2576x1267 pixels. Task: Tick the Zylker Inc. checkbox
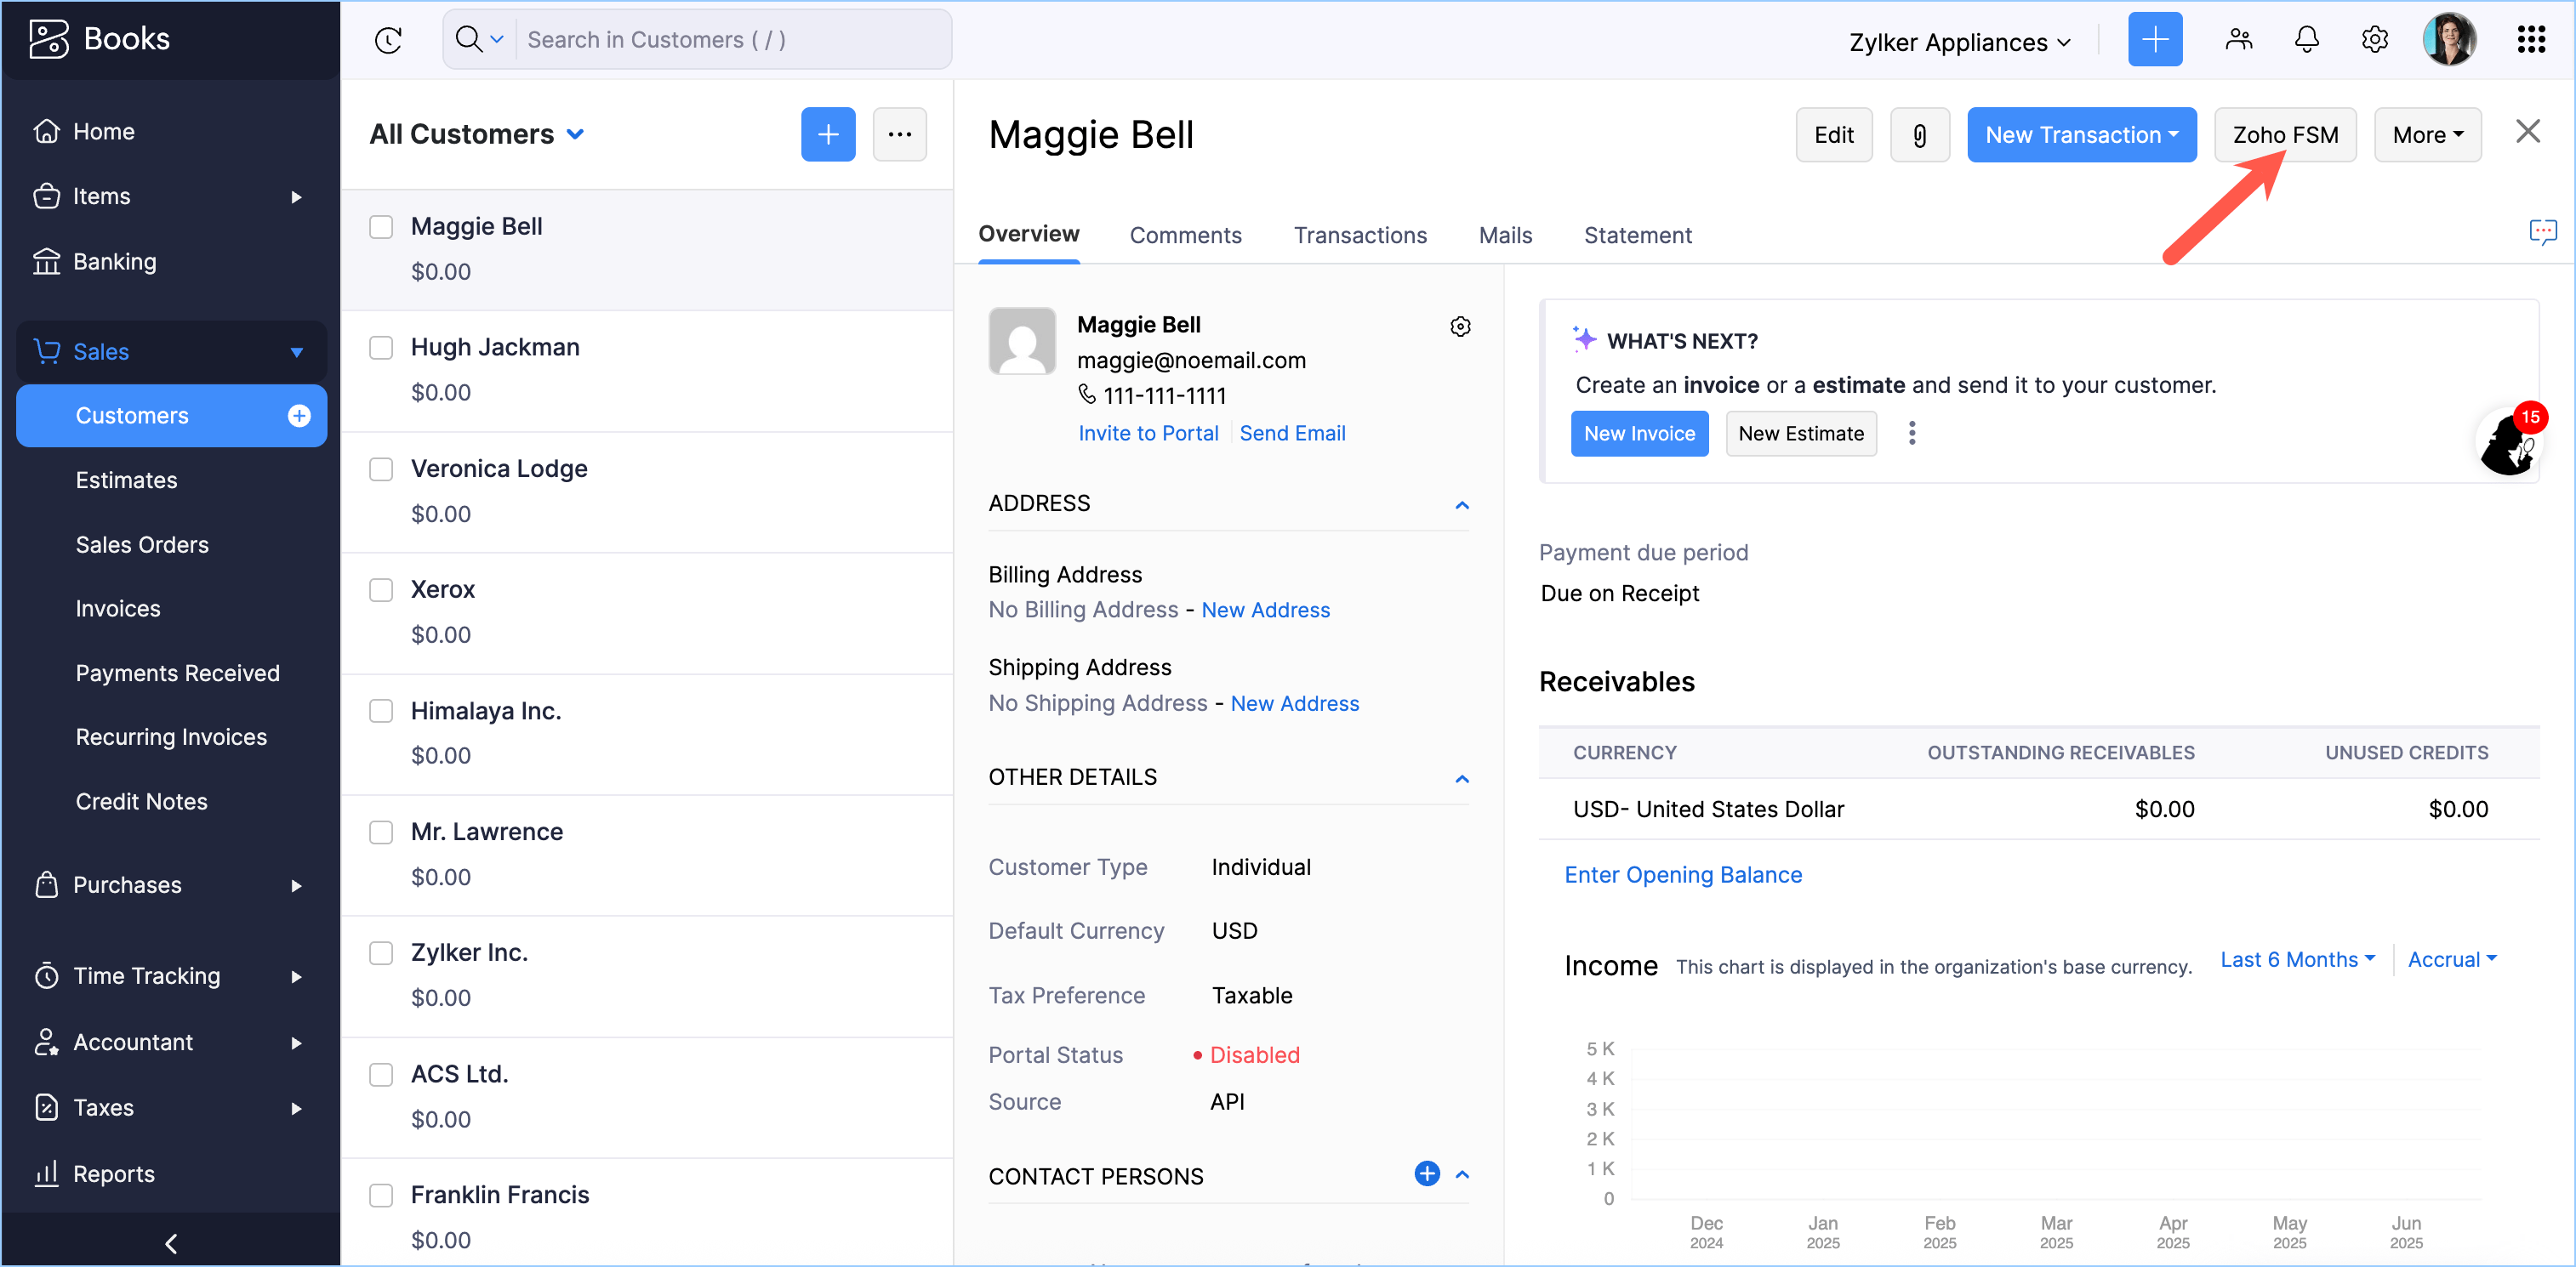click(x=381, y=953)
